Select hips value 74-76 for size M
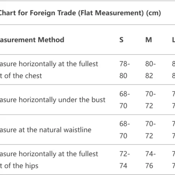 151,160
